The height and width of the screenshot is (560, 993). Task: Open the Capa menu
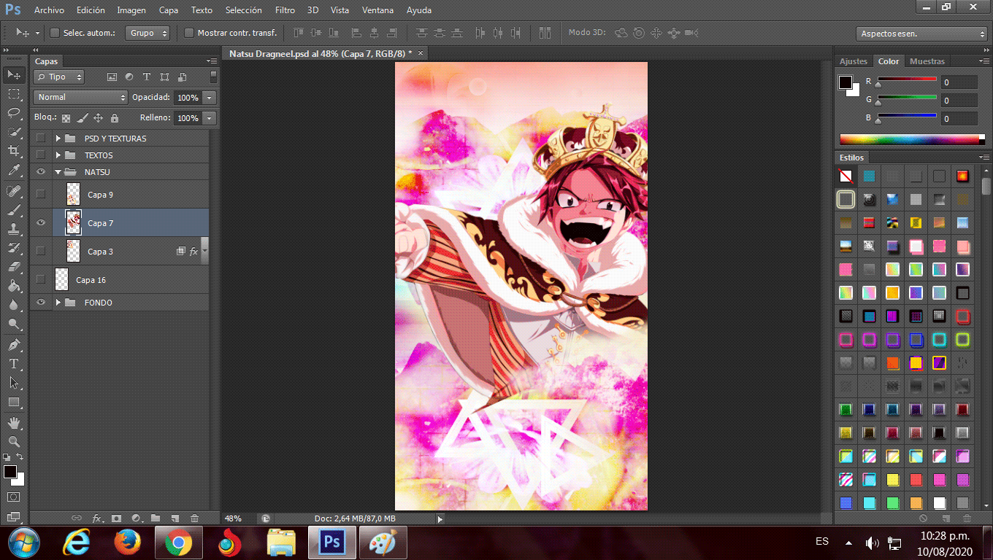point(169,10)
